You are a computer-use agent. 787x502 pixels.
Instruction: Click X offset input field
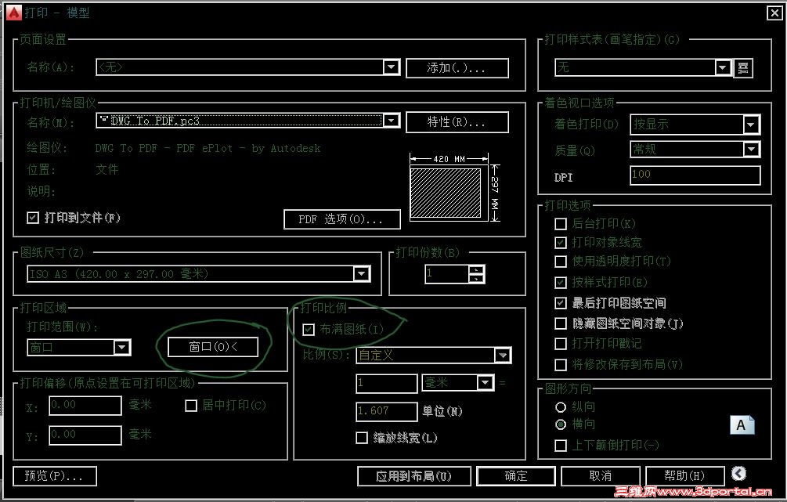tap(85, 406)
